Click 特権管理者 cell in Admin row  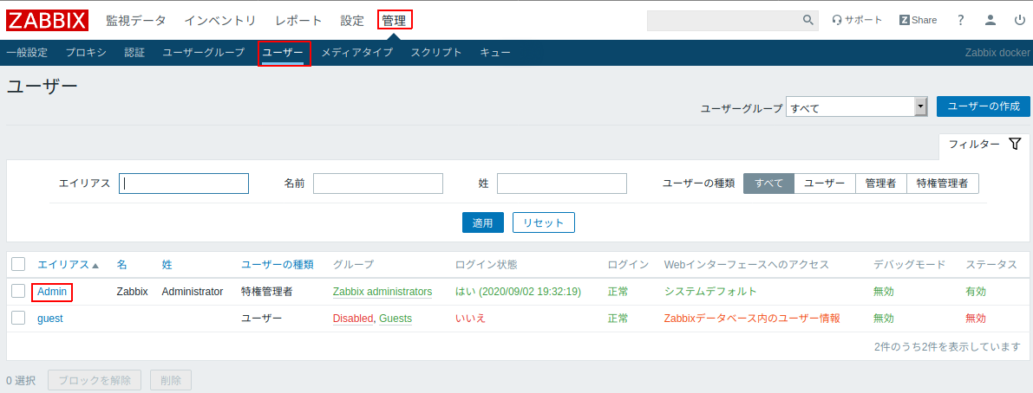pos(267,291)
